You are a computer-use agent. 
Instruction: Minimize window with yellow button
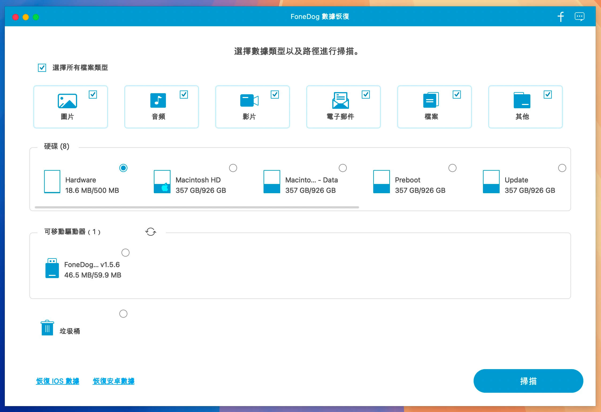(x=26, y=17)
